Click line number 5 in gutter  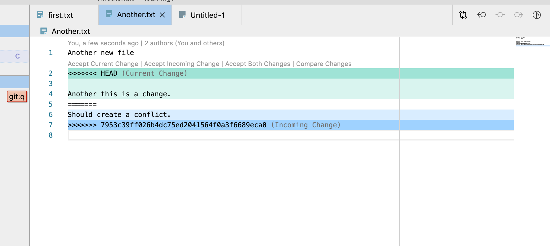tap(51, 104)
